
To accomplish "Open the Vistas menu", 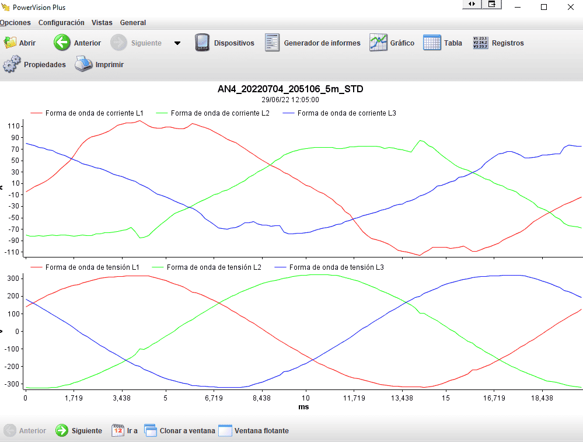I will [102, 23].
